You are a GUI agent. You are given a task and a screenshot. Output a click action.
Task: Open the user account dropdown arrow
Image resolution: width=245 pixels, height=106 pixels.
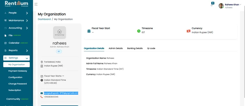(x=240, y=4)
